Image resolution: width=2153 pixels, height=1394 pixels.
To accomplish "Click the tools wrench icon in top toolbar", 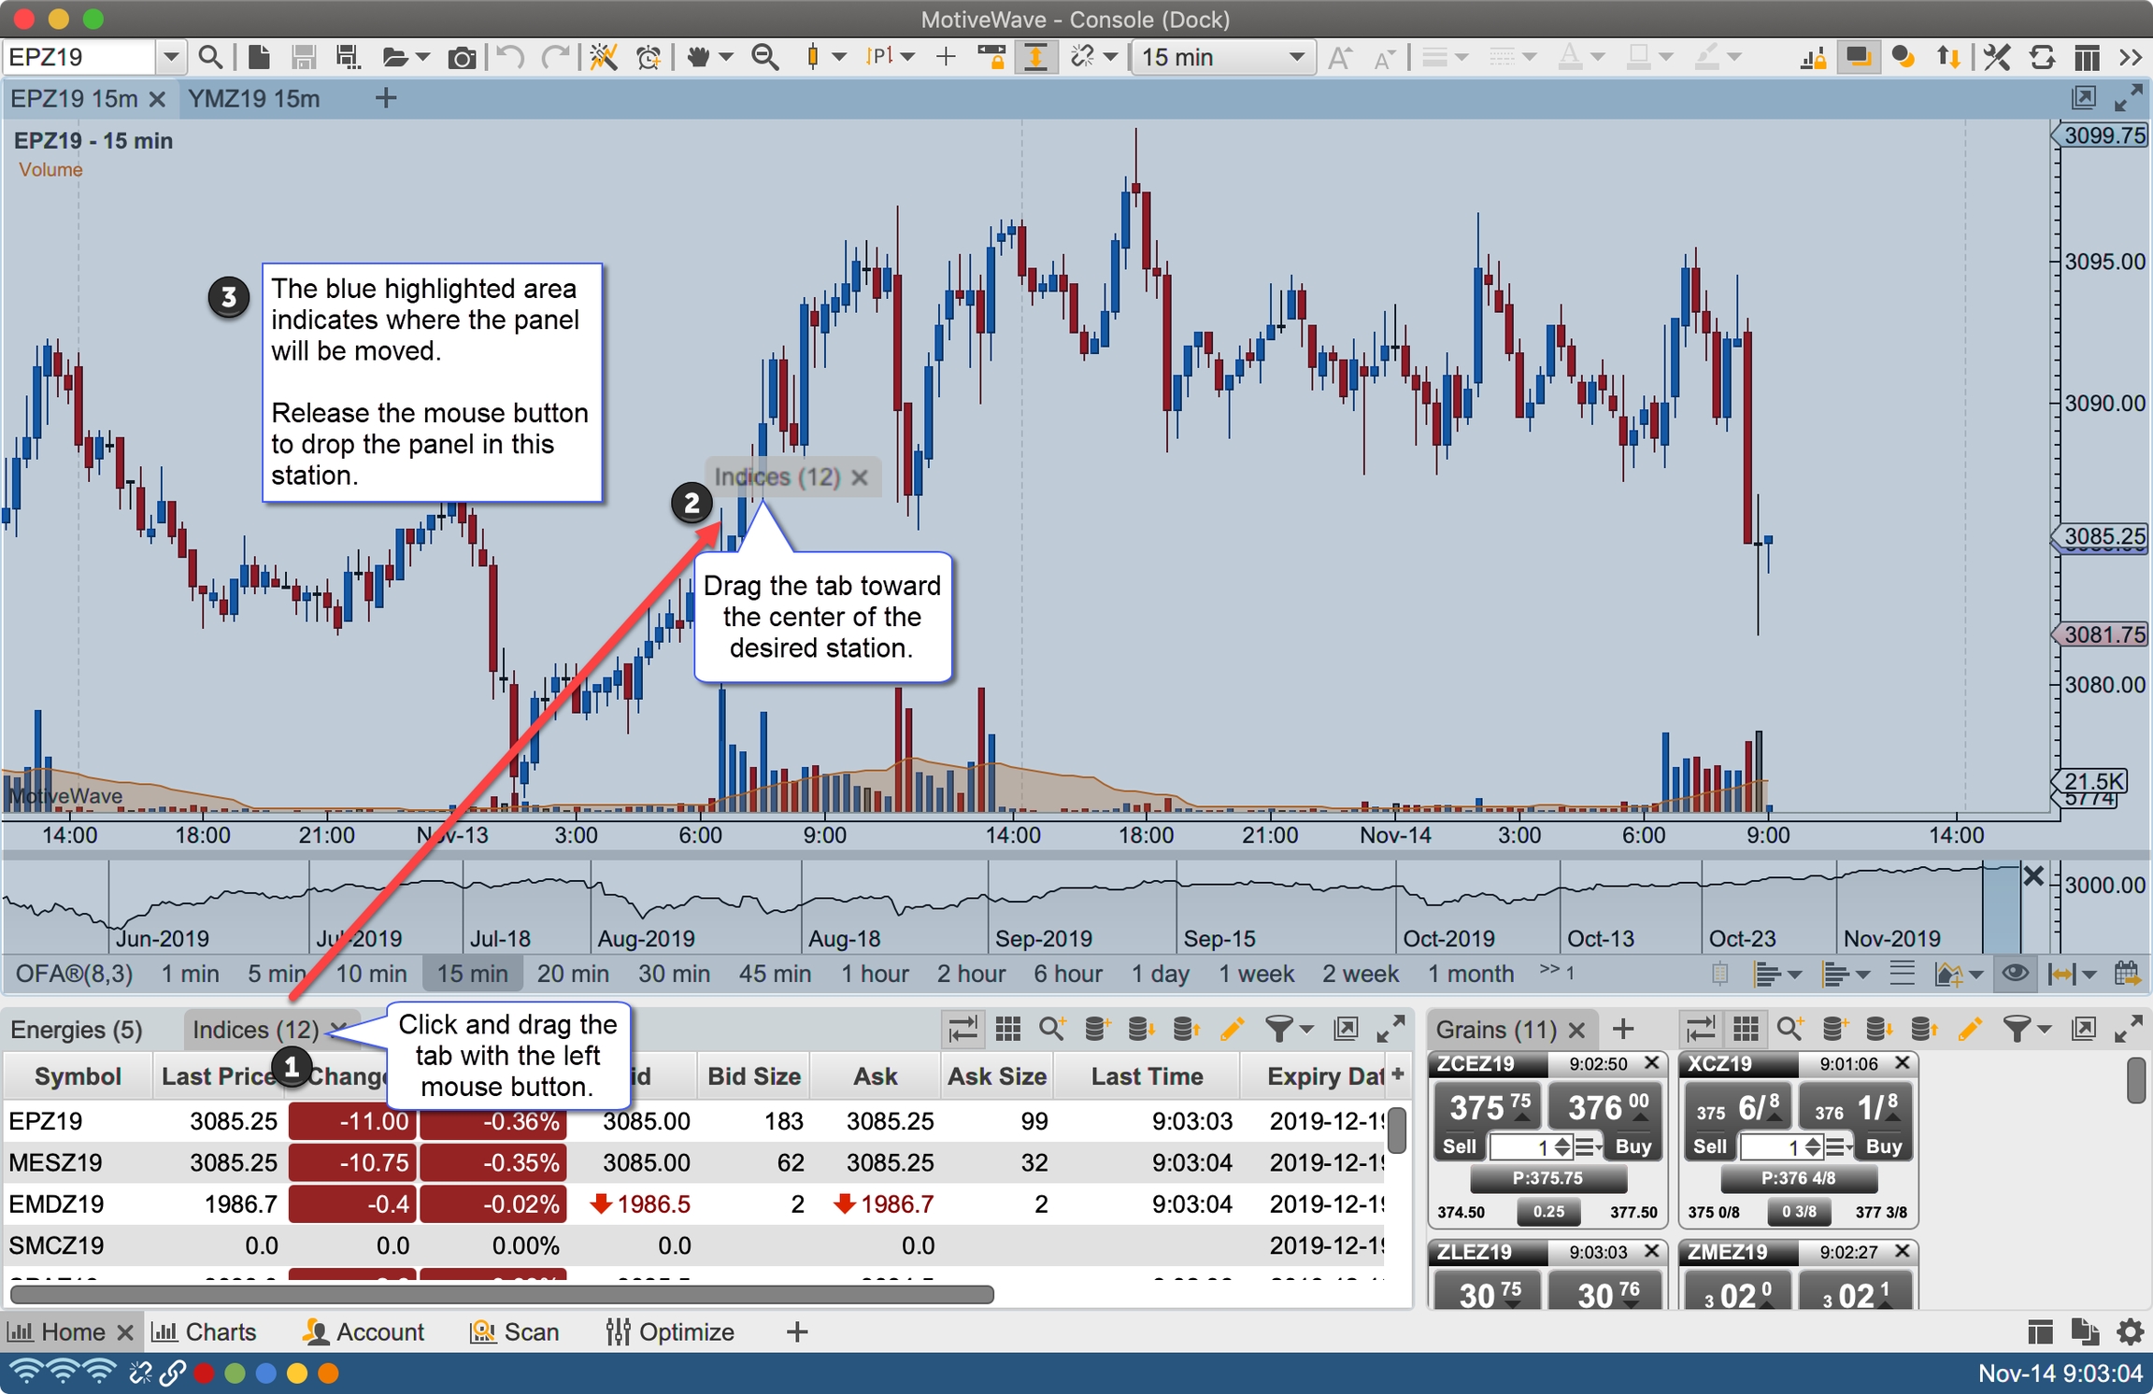I will pos(1997,57).
